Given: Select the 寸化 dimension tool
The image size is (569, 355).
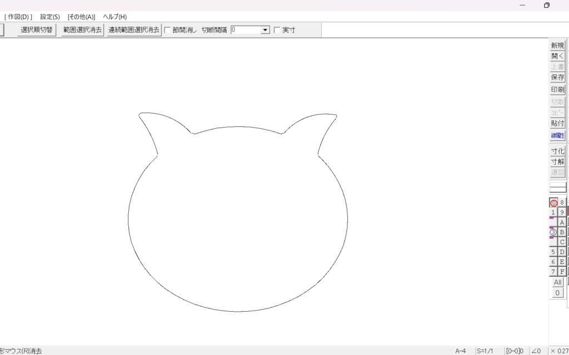Looking at the screenshot, I should coord(557,151).
